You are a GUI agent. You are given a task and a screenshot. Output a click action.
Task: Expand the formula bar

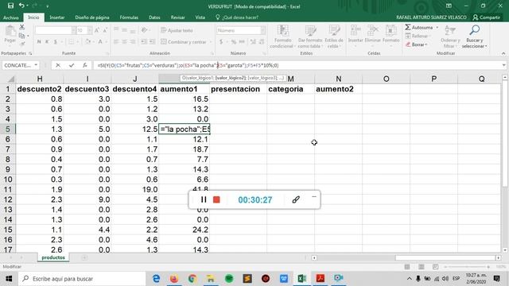pyautogui.click(x=503, y=65)
